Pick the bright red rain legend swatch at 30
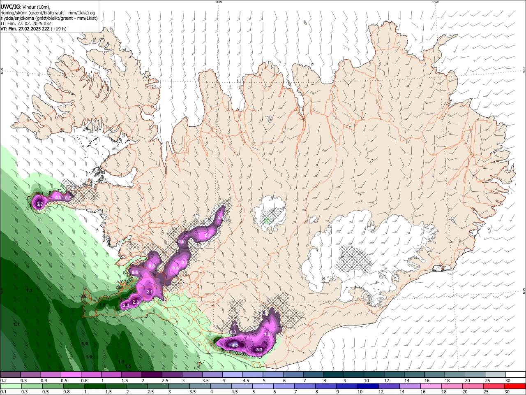526x395 pixels. [x=516, y=386]
